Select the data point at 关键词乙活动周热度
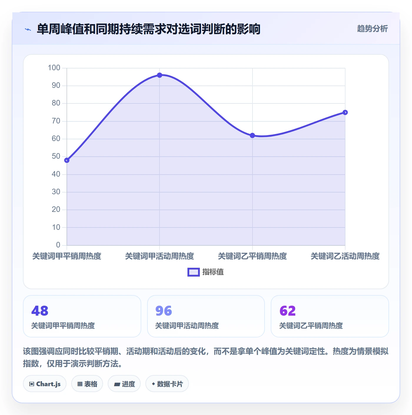This screenshot has height=415, width=412. point(345,112)
